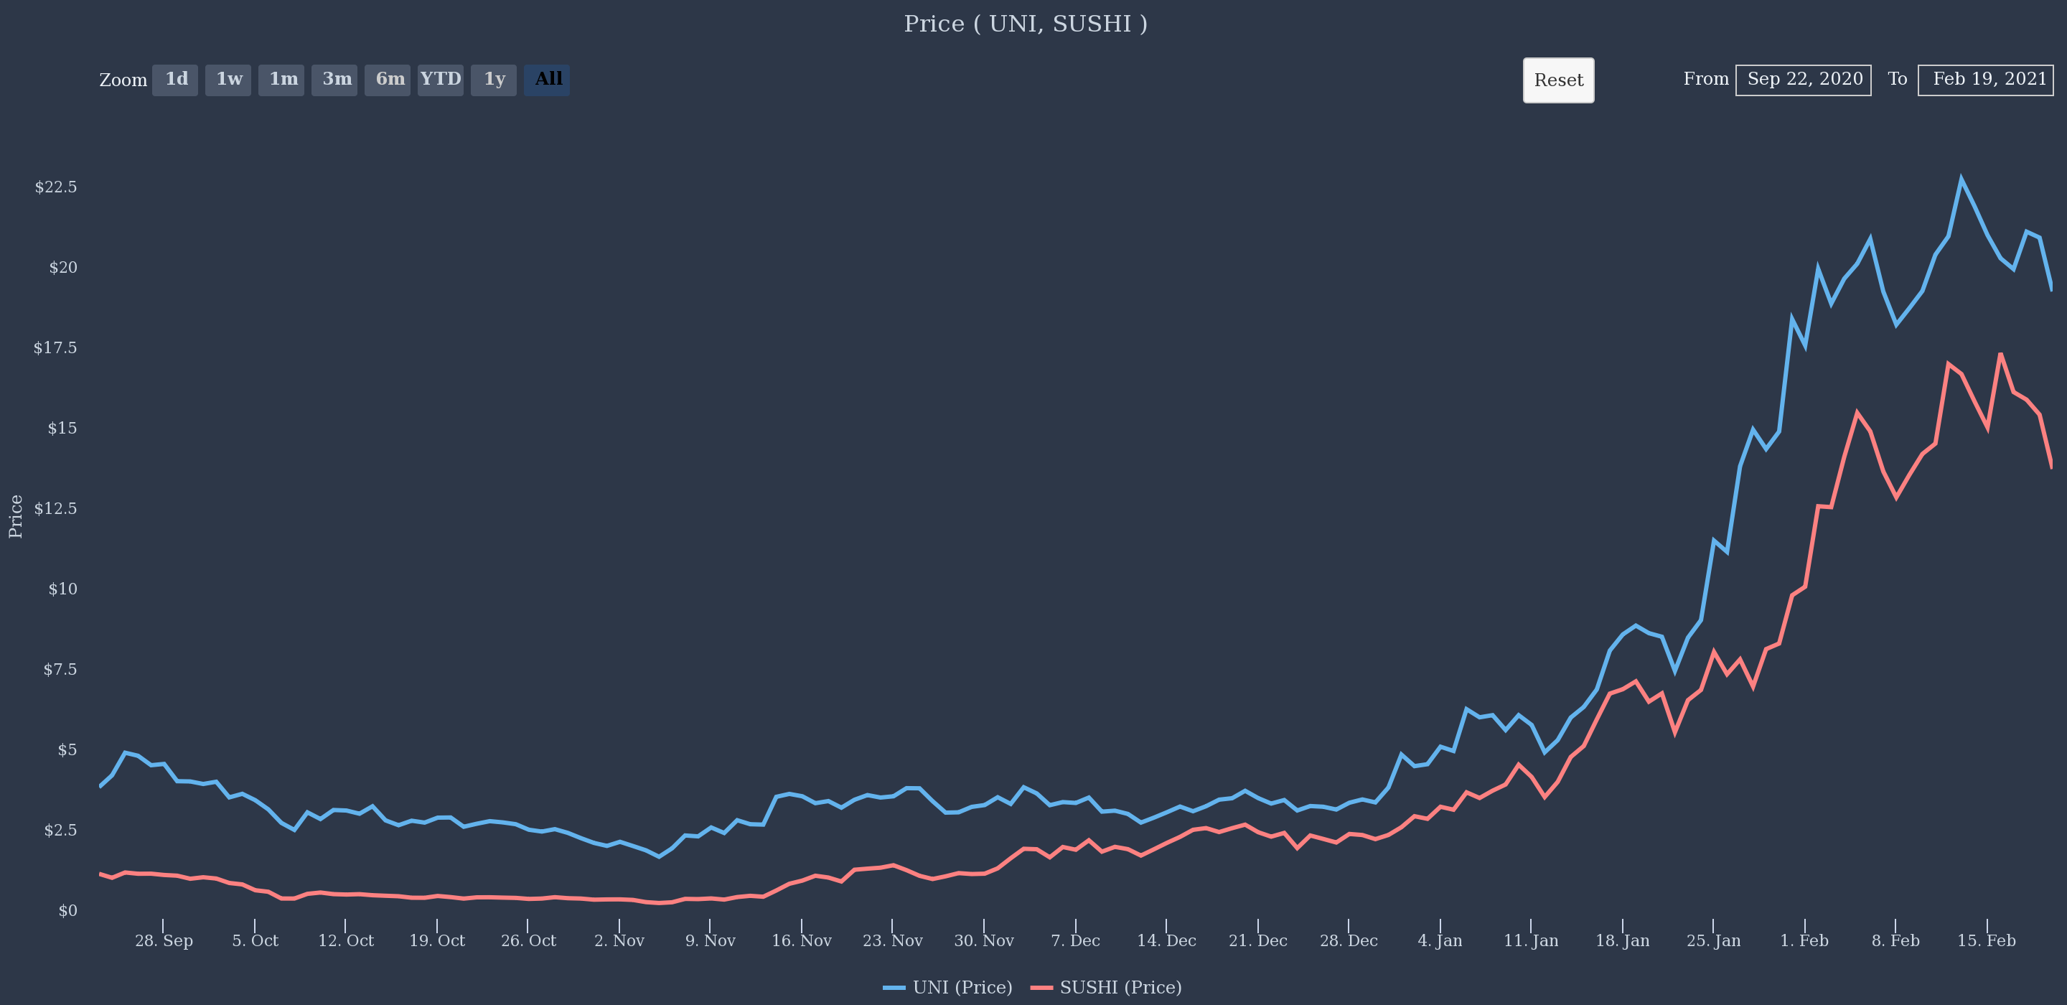Select the 1d zoom range

[x=175, y=80]
